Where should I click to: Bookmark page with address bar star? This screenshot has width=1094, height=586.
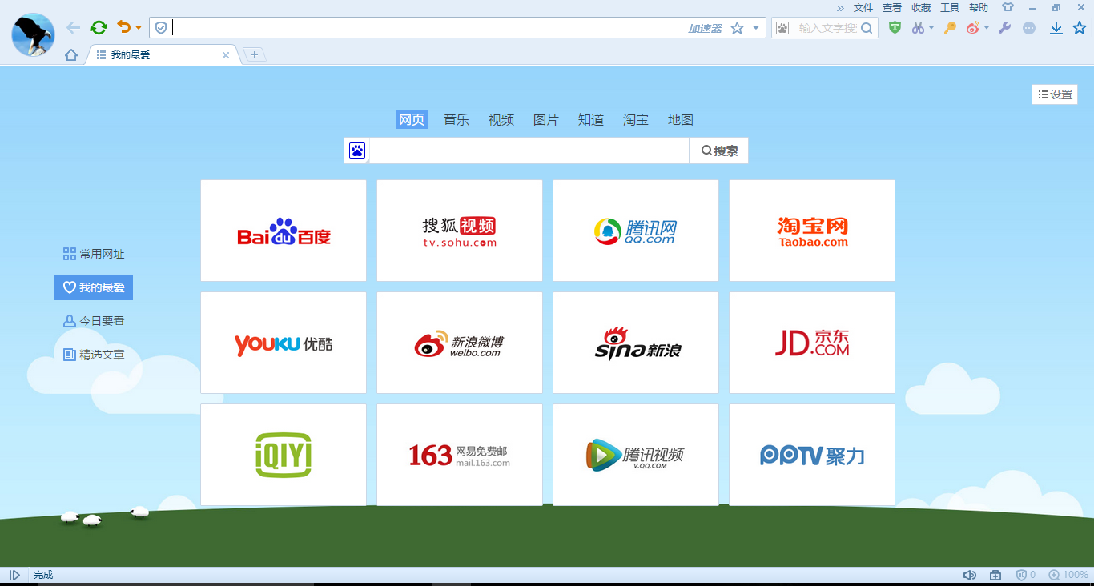coord(737,28)
